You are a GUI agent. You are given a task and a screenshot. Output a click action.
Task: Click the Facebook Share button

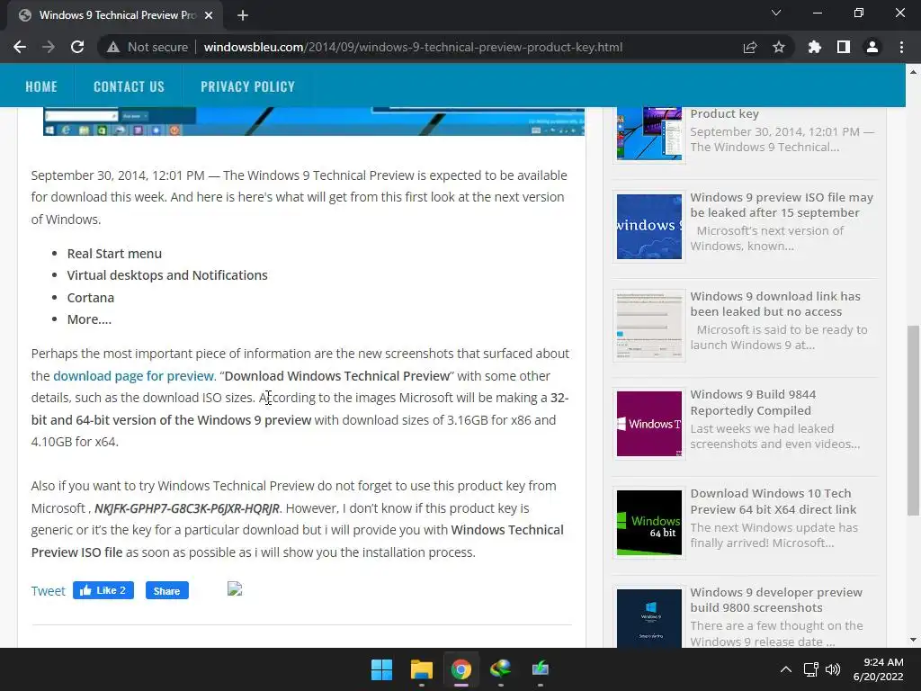[x=166, y=590]
